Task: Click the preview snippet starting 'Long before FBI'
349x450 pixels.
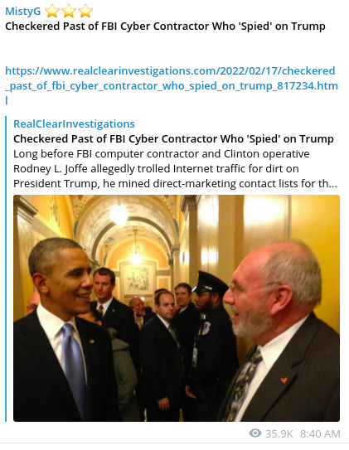Action: click(175, 169)
